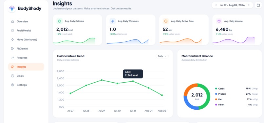Click the Fuel (Meals) sun icon
Viewport: 264px width, 123px height.
(x=12, y=31)
